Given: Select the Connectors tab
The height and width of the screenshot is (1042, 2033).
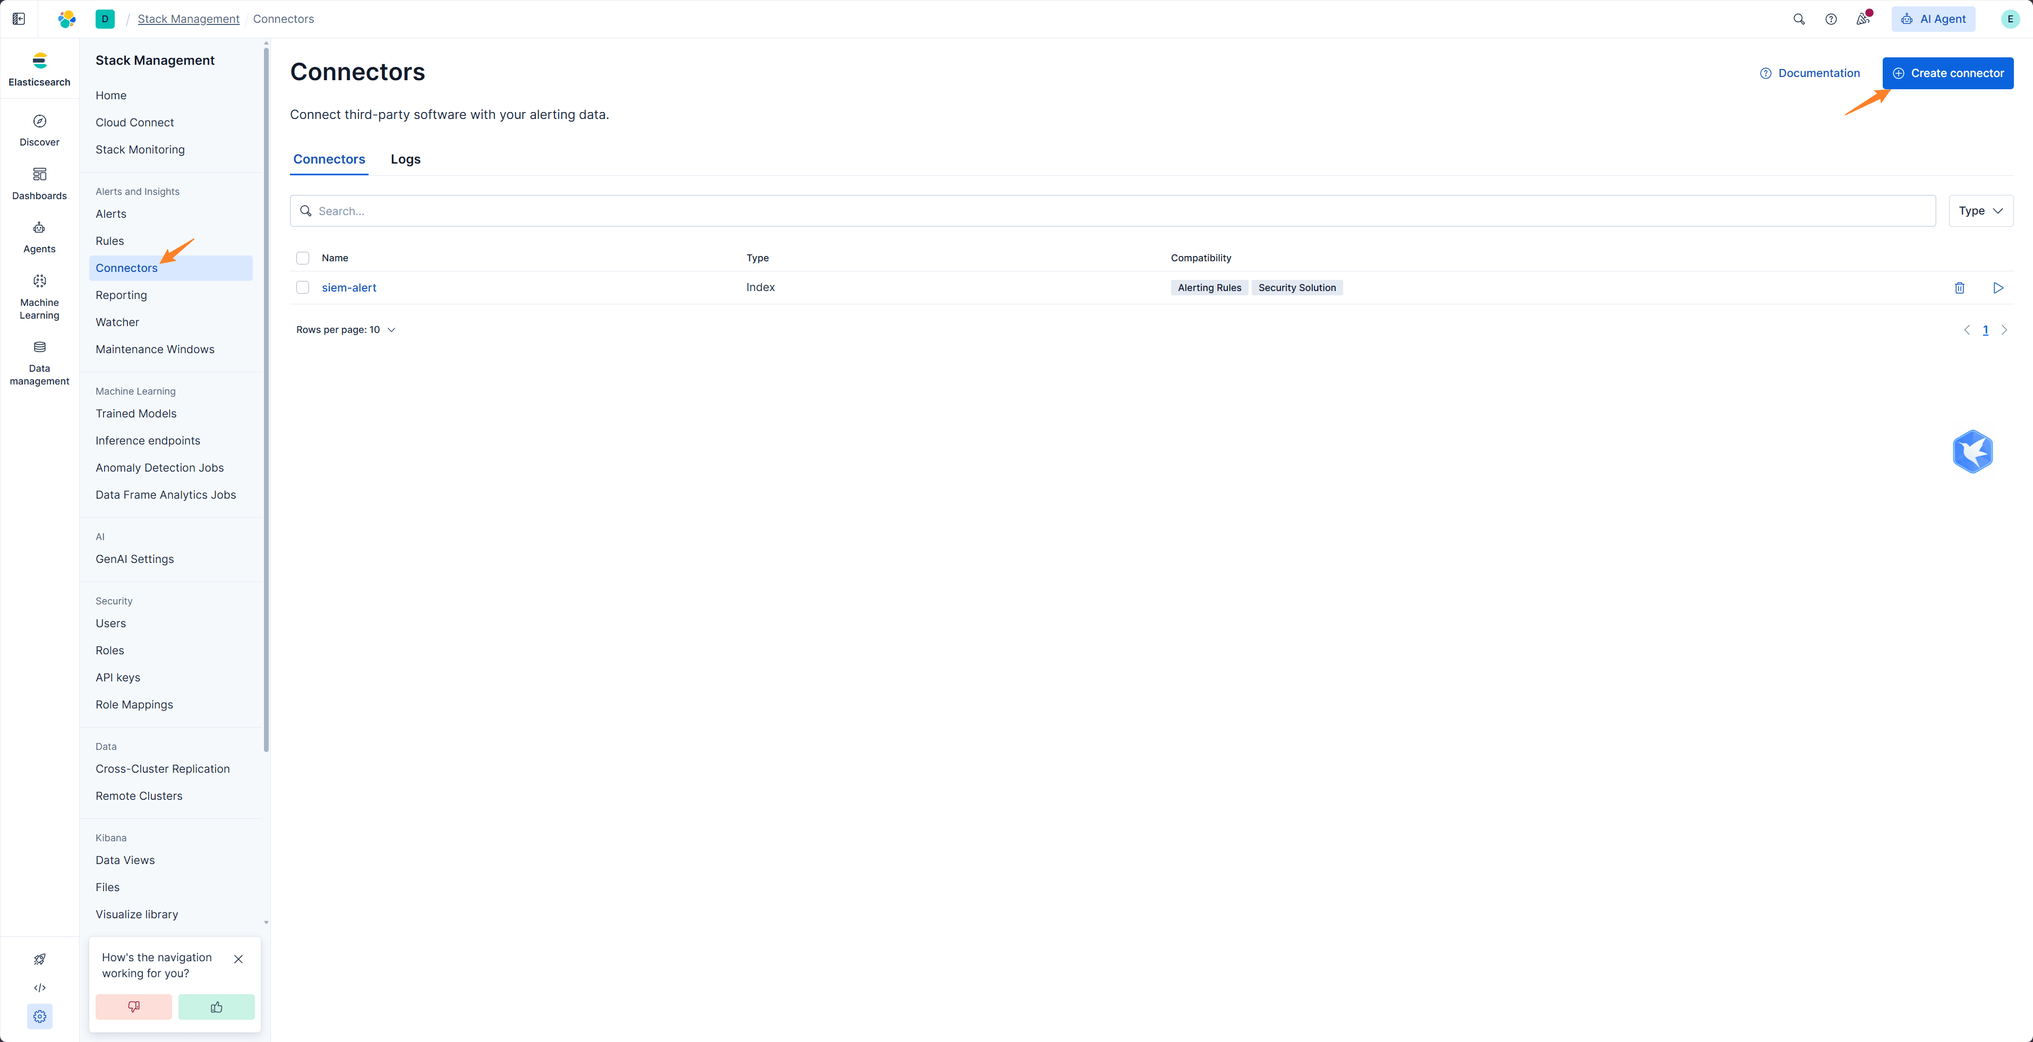Looking at the screenshot, I should (329, 159).
